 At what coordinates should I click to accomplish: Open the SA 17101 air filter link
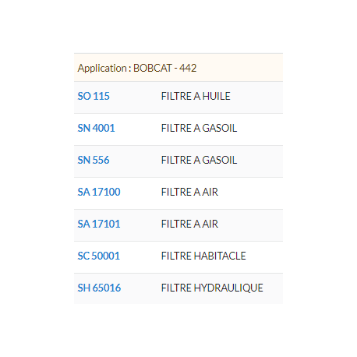click(99, 224)
